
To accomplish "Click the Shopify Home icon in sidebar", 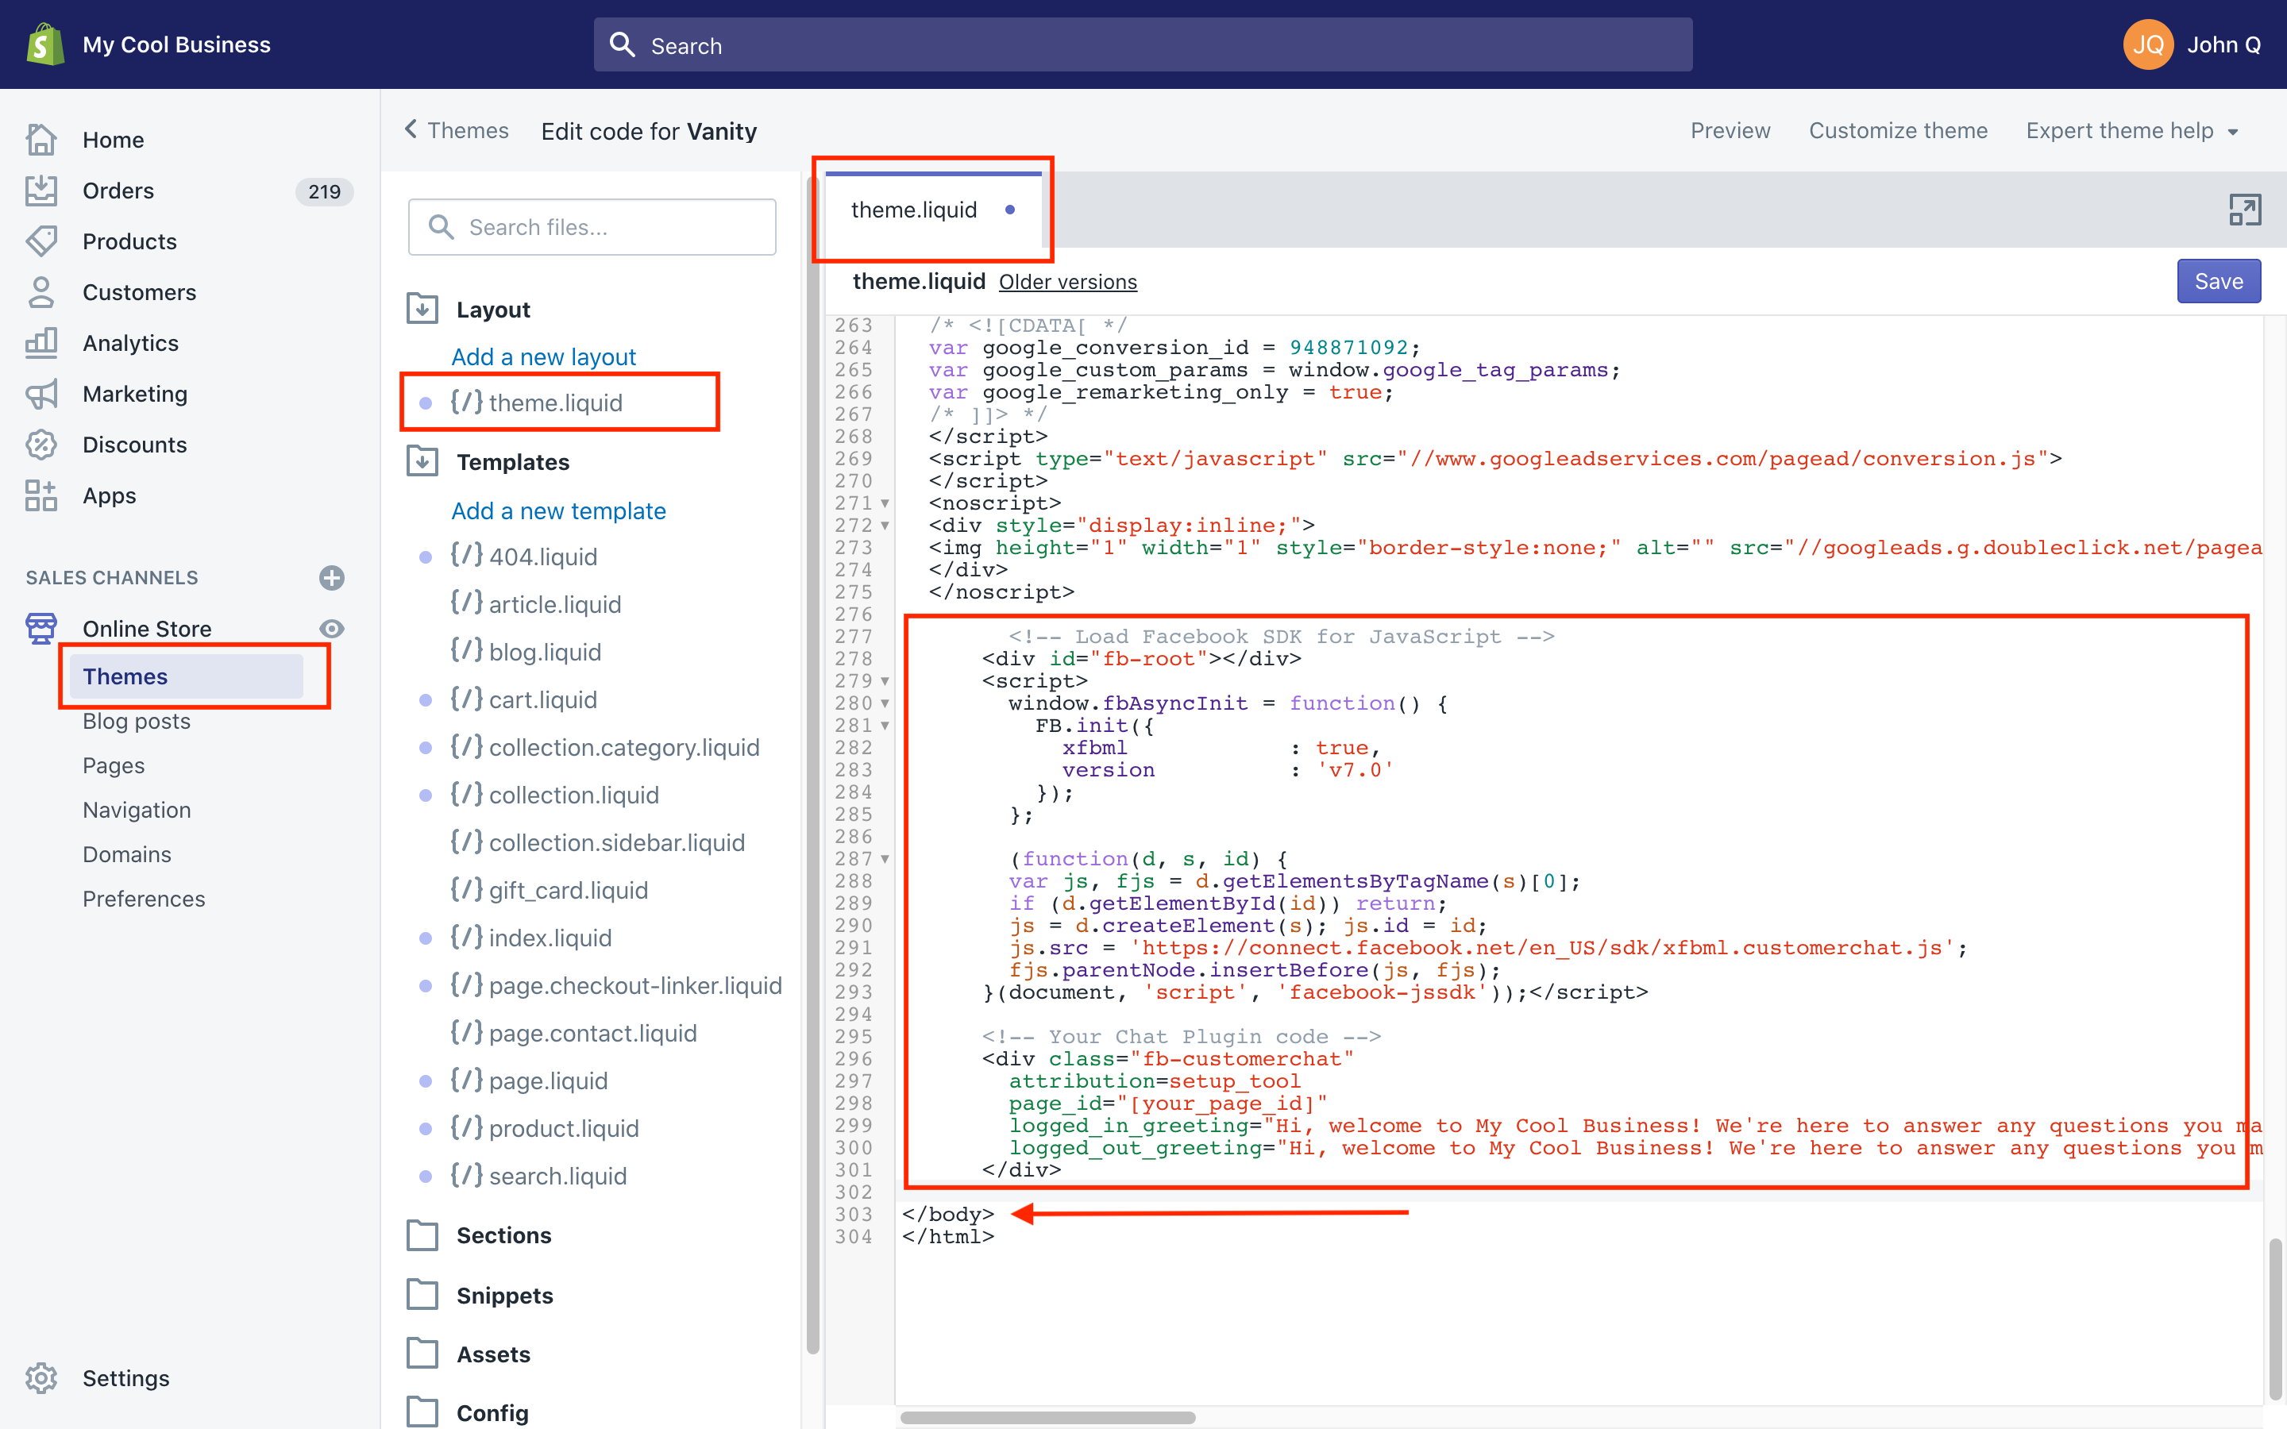I will pyautogui.click(x=43, y=138).
